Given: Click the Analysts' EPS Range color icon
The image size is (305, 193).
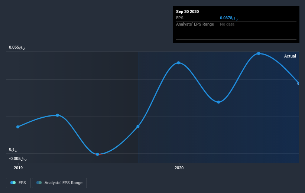Looking at the screenshot, I should 39,183.
